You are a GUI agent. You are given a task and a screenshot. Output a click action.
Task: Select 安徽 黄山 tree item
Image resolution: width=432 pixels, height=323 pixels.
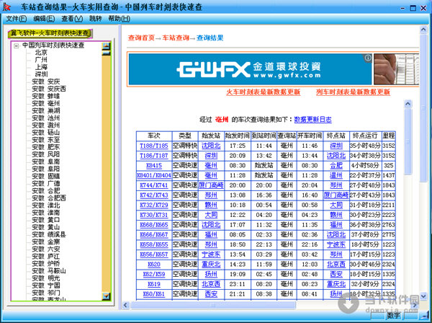coord(46,227)
